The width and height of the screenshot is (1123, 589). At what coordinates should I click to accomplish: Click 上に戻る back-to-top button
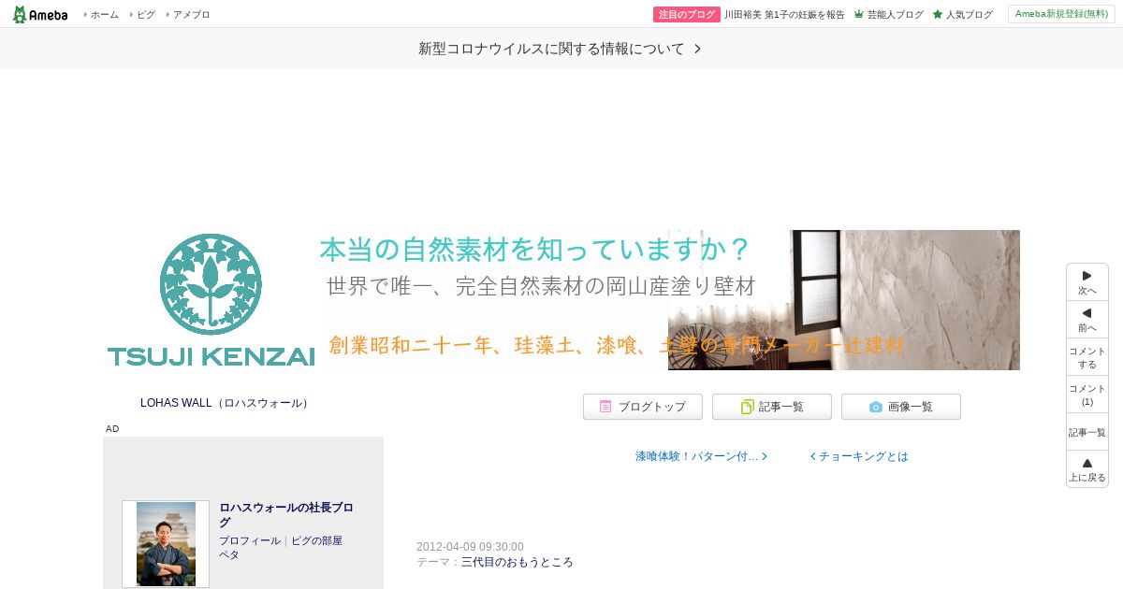tap(1087, 469)
